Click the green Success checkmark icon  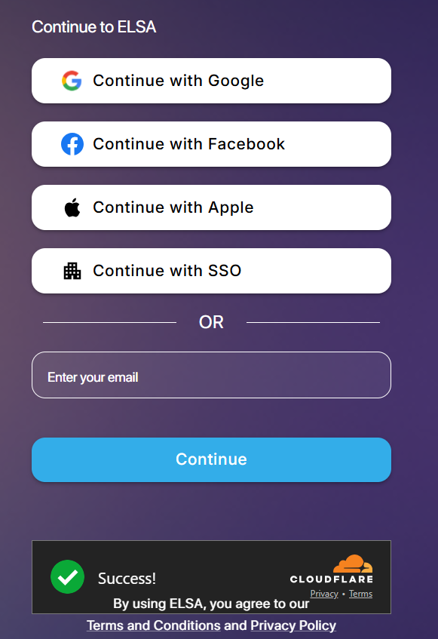click(x=68, y=576)
